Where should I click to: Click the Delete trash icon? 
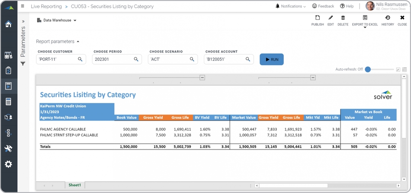(x=343, y=18)
